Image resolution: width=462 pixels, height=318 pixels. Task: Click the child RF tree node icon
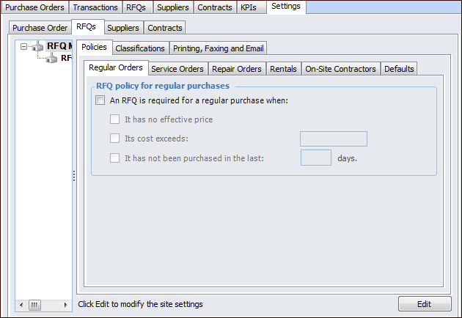[52, 58]
